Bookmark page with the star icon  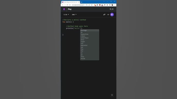point(92,5)
